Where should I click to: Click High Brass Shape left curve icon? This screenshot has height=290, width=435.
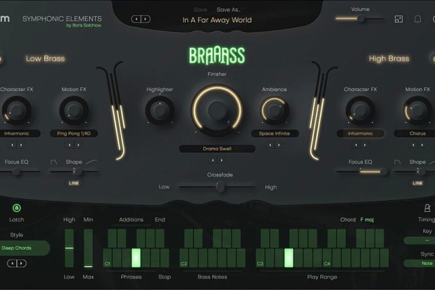coord(398,162)
